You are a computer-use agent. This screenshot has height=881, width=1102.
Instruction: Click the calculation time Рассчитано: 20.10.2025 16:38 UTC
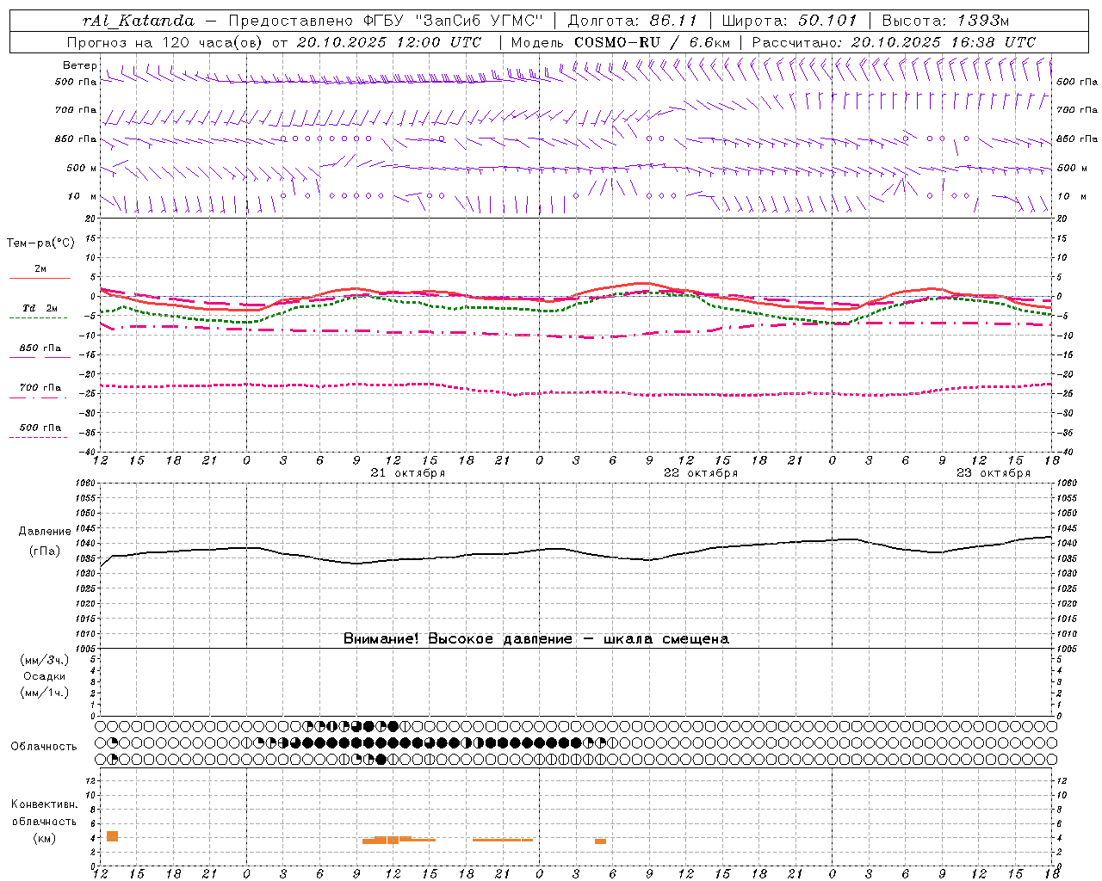tap(894, 42)
